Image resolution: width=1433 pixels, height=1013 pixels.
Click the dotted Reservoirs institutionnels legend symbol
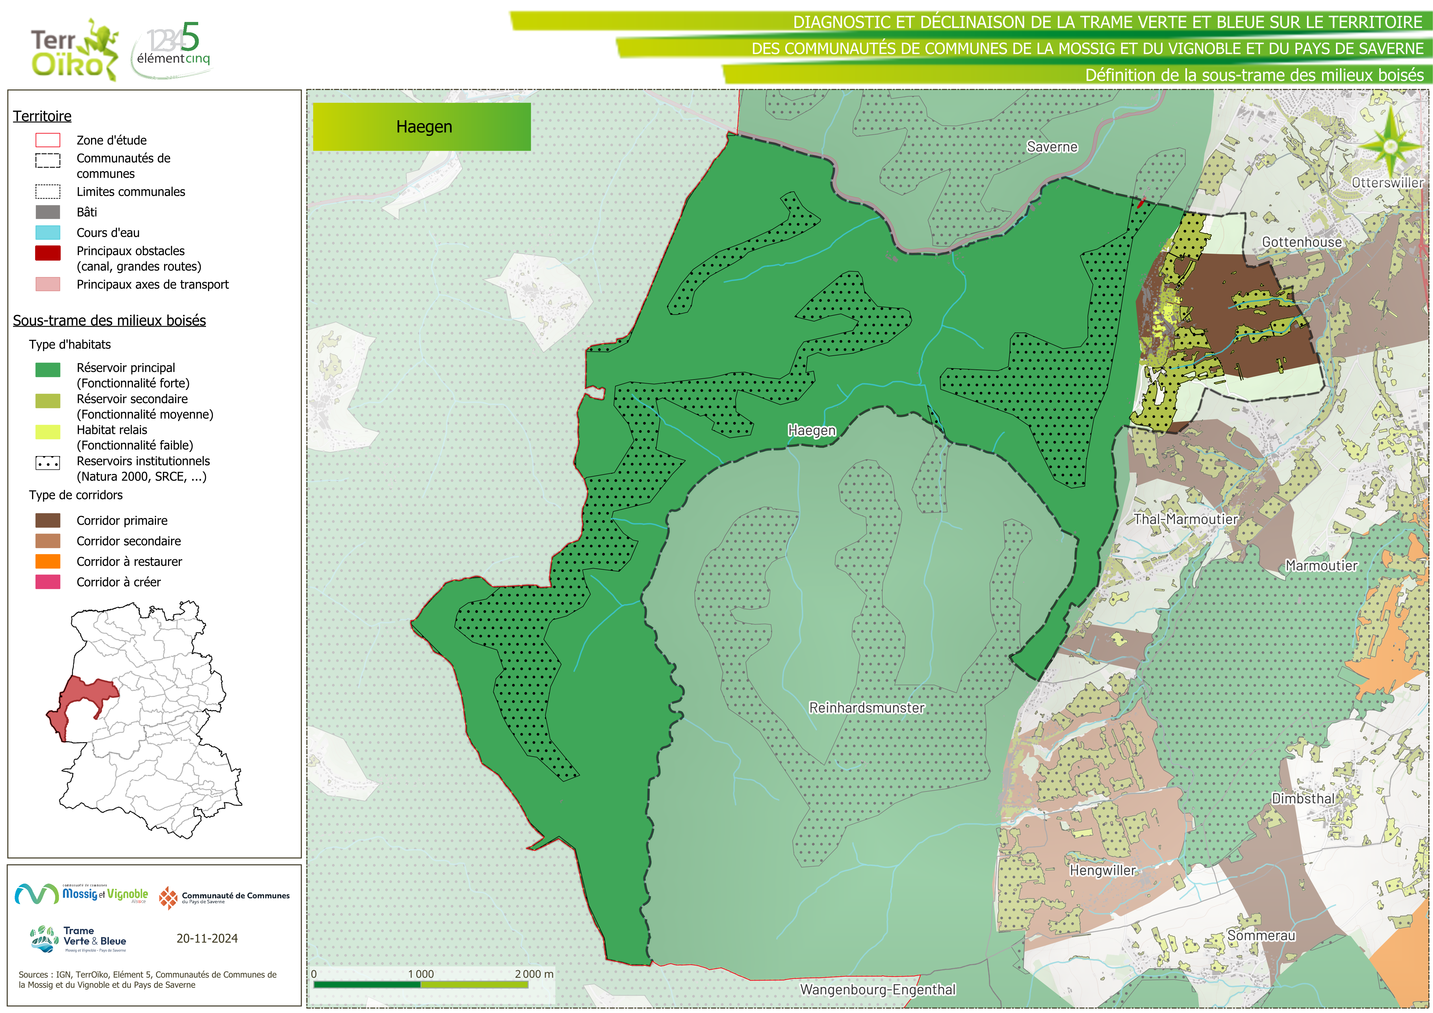48,462
